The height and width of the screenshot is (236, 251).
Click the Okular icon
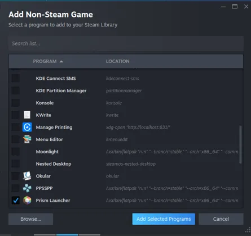pos(27,176)
